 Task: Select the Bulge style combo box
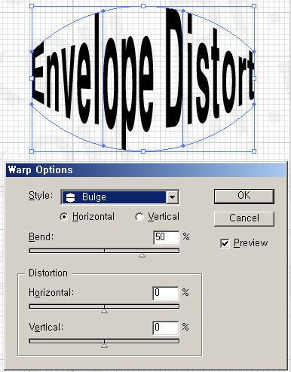[x=120, y=197]
